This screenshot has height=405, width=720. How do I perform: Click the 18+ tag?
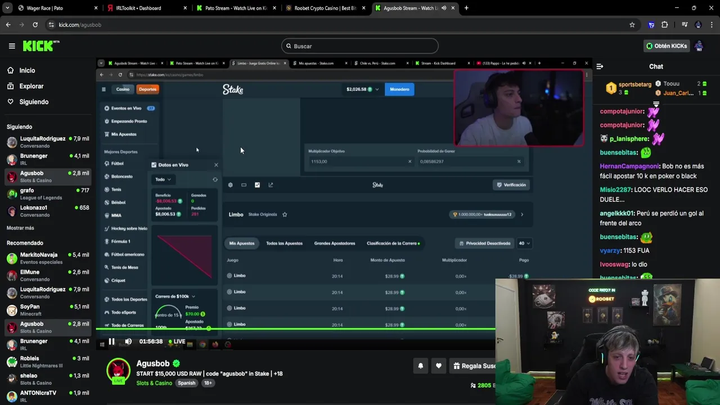click(x=208, y=383)
